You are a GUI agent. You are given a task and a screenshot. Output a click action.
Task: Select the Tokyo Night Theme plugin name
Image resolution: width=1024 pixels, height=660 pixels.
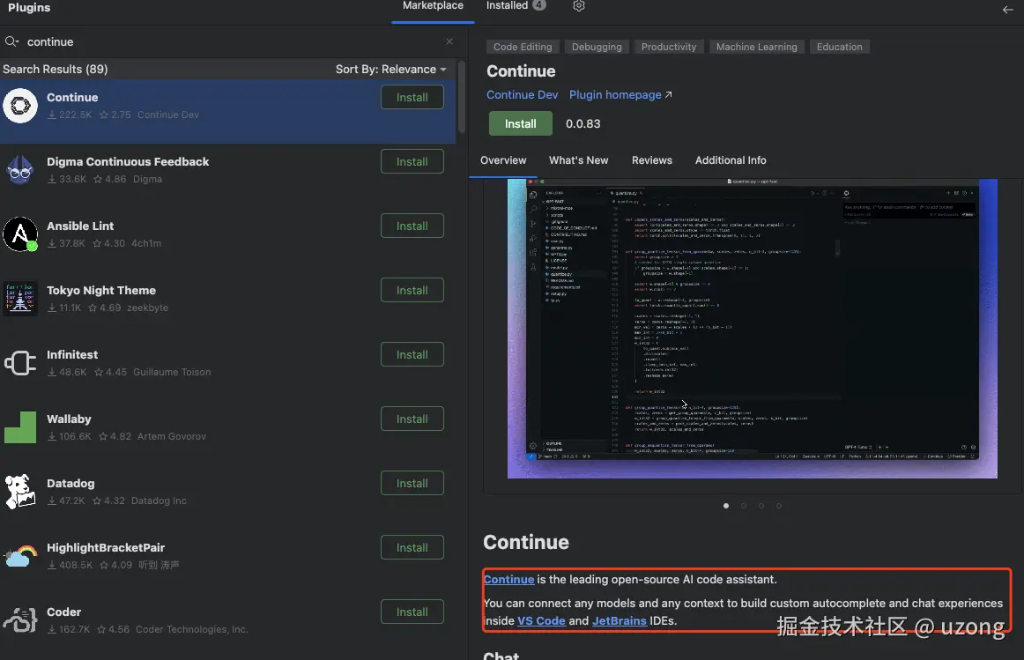pos(101,291)
